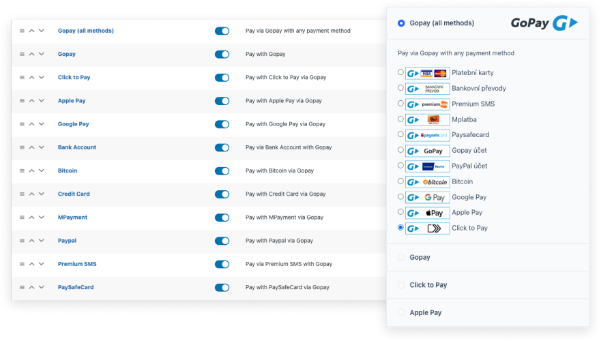Move Apple Pay row up with its arrow
This screenshot has height=341, width=614.
(x=31, y=101)
